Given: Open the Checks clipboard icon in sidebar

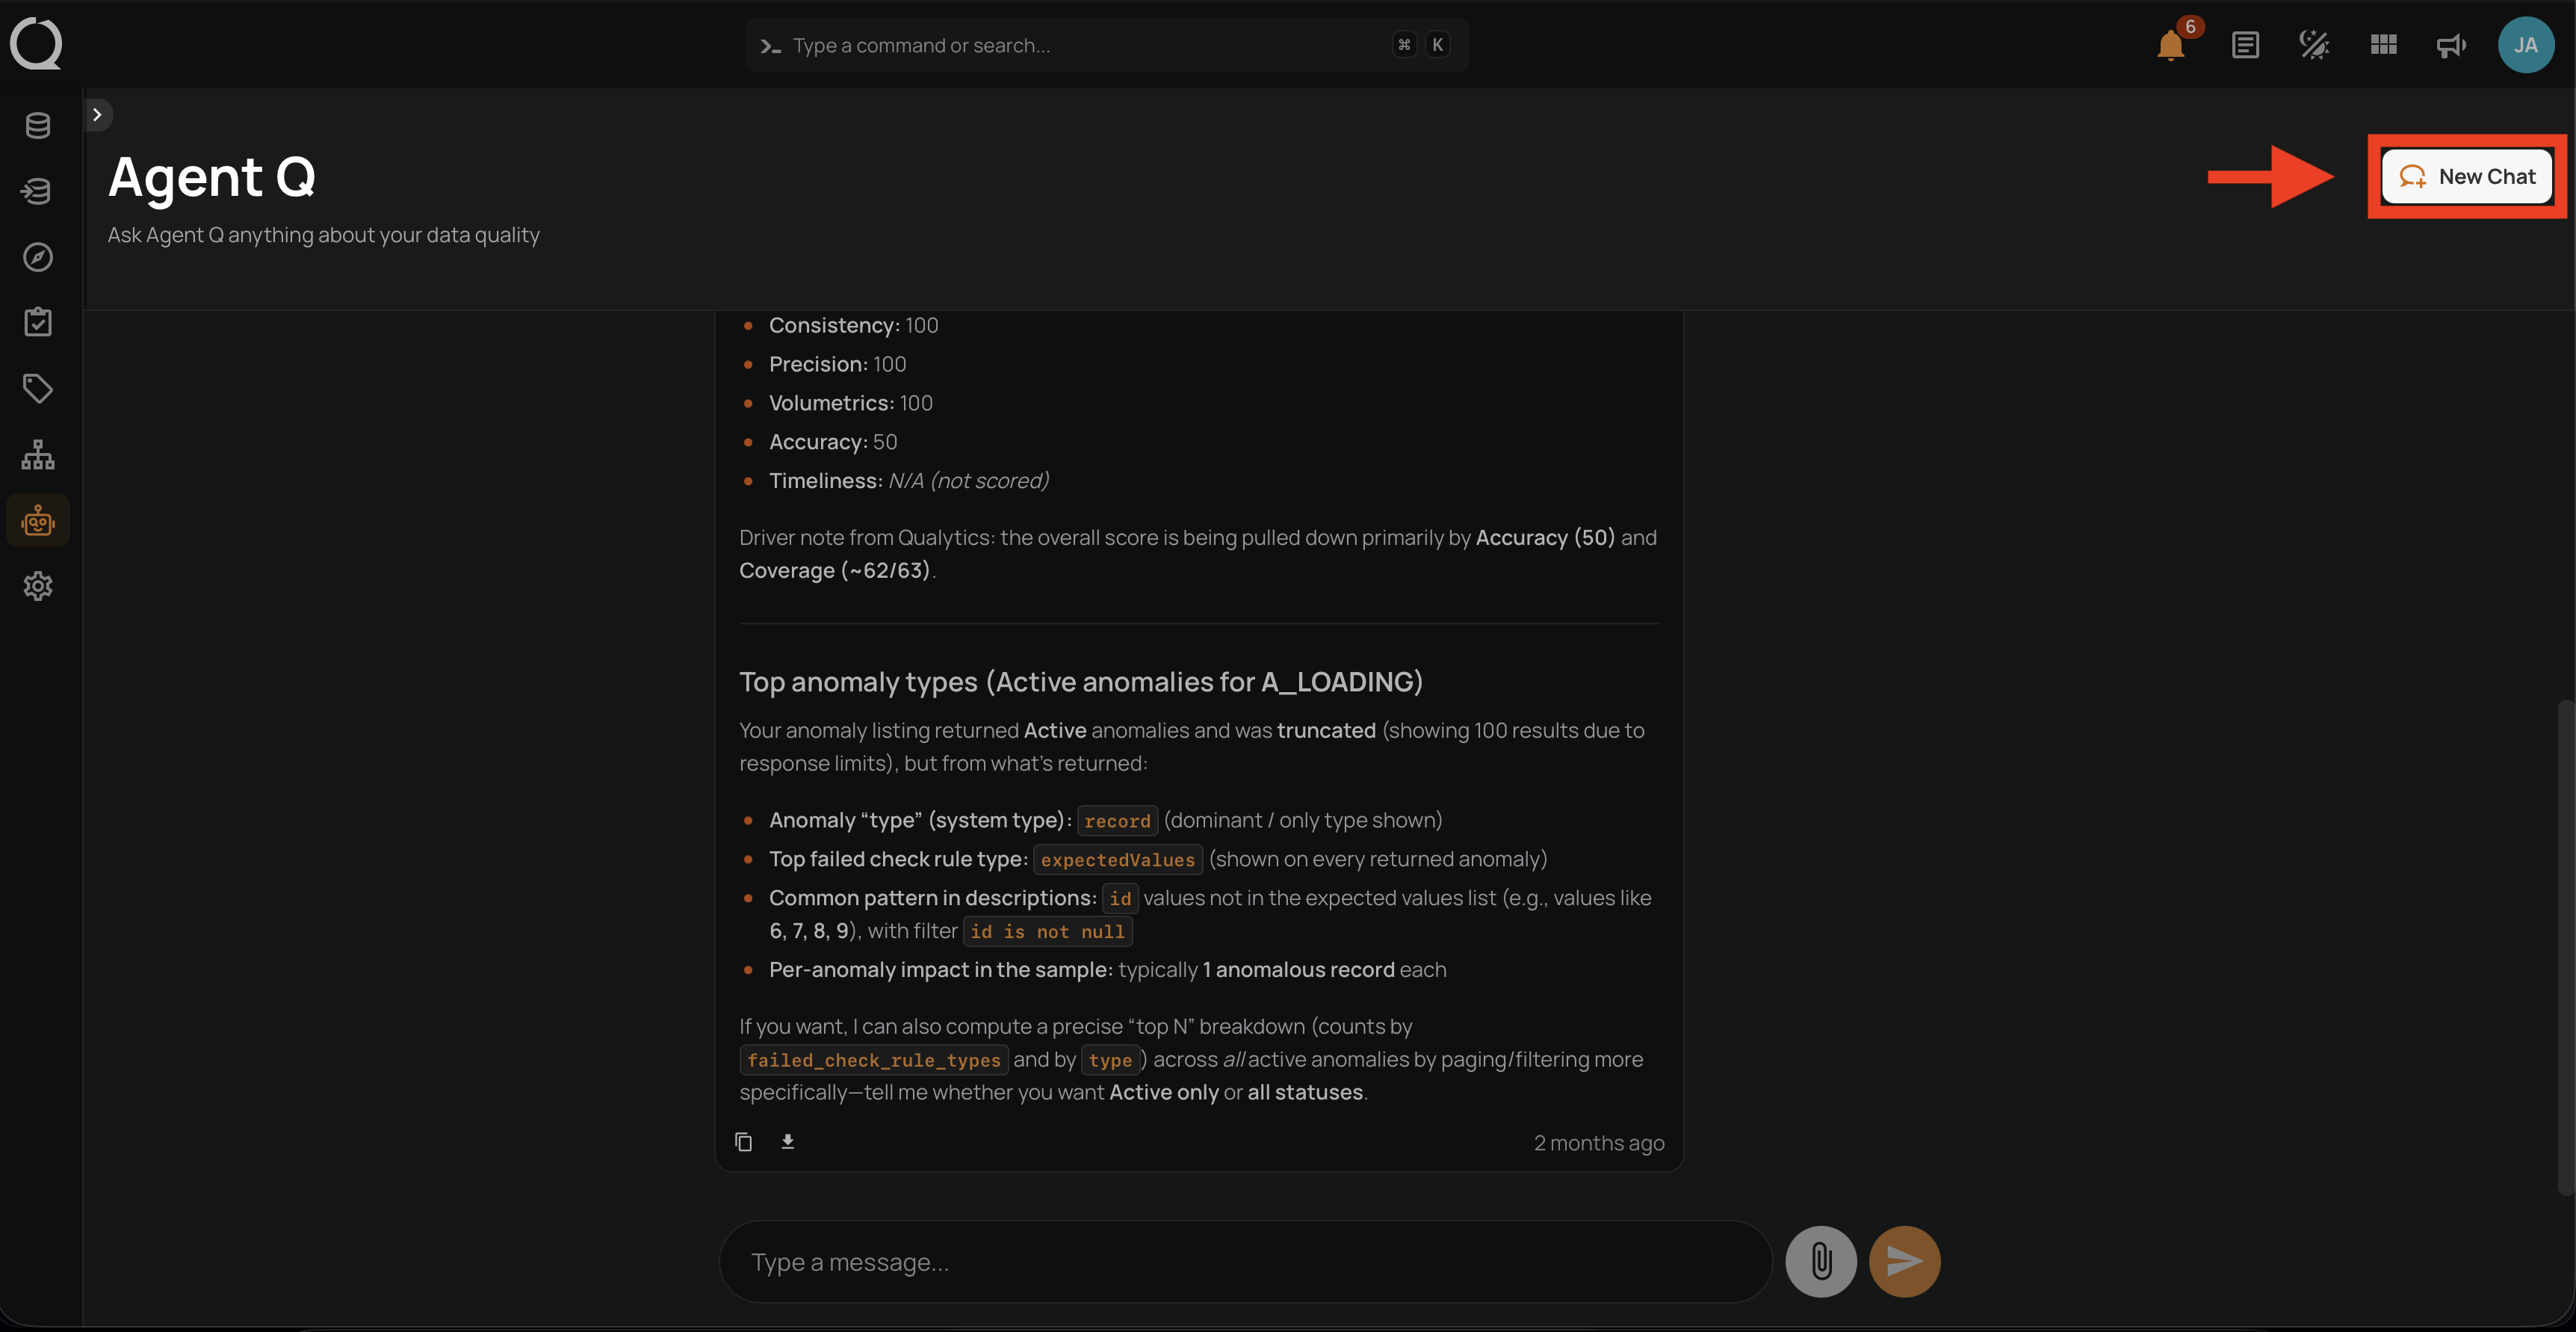Looking at the screenshot, I should 38,322.
